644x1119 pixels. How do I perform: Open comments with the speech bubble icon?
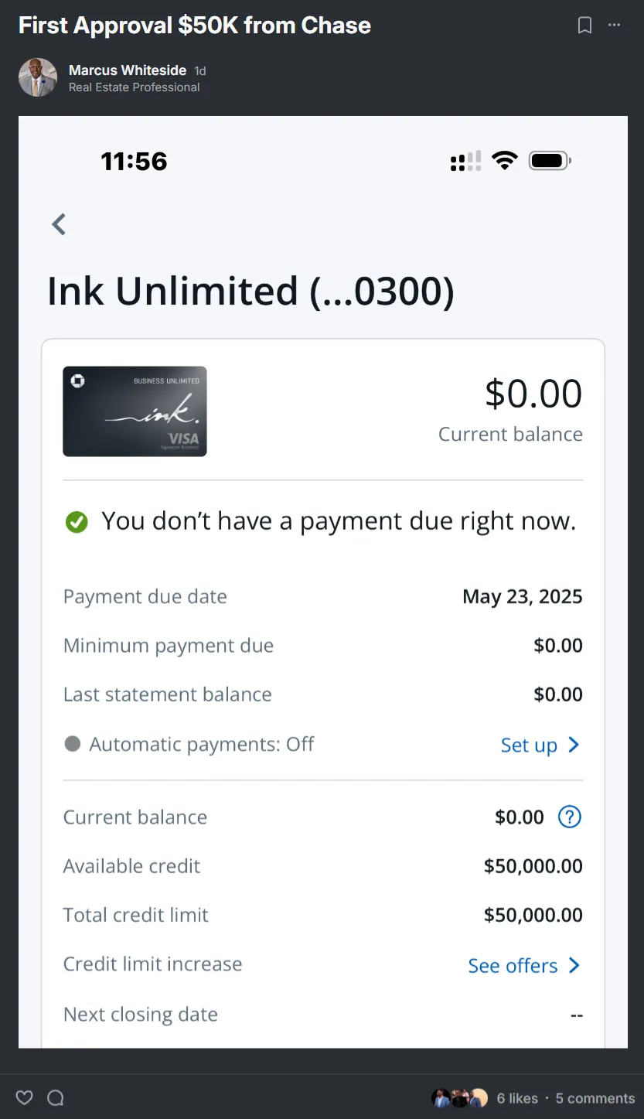[56, 1097]
